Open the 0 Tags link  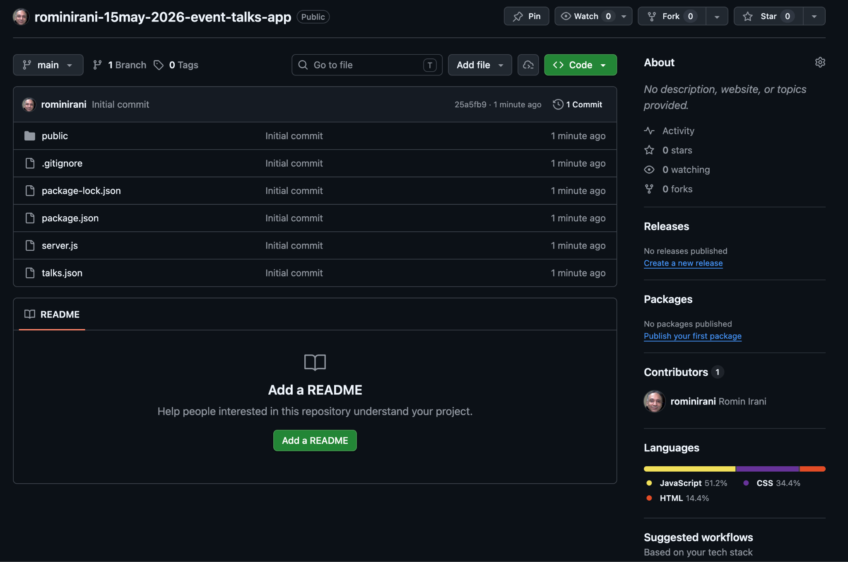pyautogui.click(x=176, y=65)
